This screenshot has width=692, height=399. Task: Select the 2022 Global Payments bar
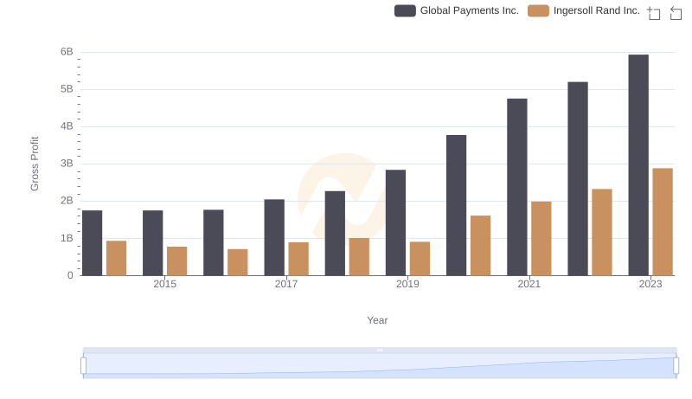tap(578, 179)
